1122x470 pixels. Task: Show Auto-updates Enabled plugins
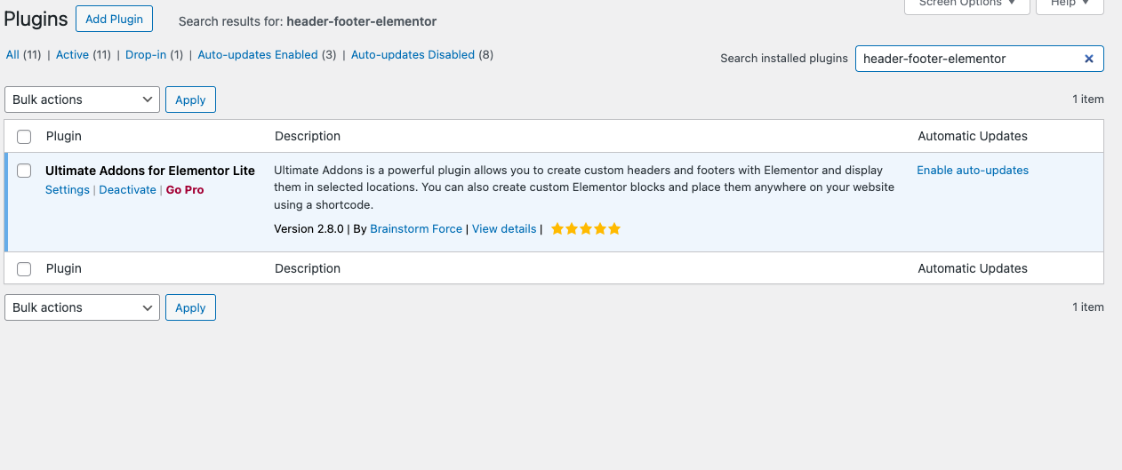pyautogui.click(x=257, y=55)
